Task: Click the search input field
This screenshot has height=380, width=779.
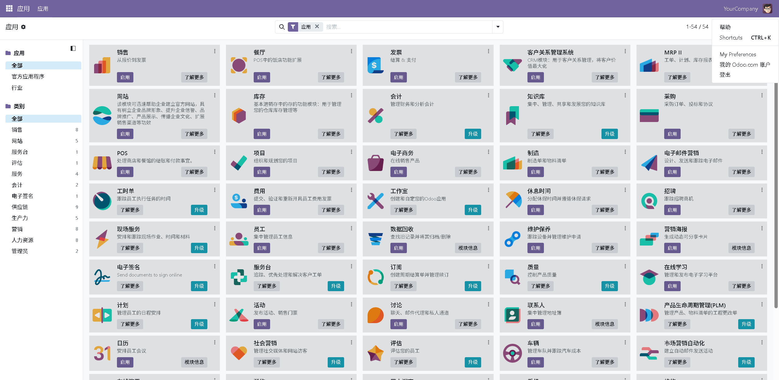Action: point(405,27)
